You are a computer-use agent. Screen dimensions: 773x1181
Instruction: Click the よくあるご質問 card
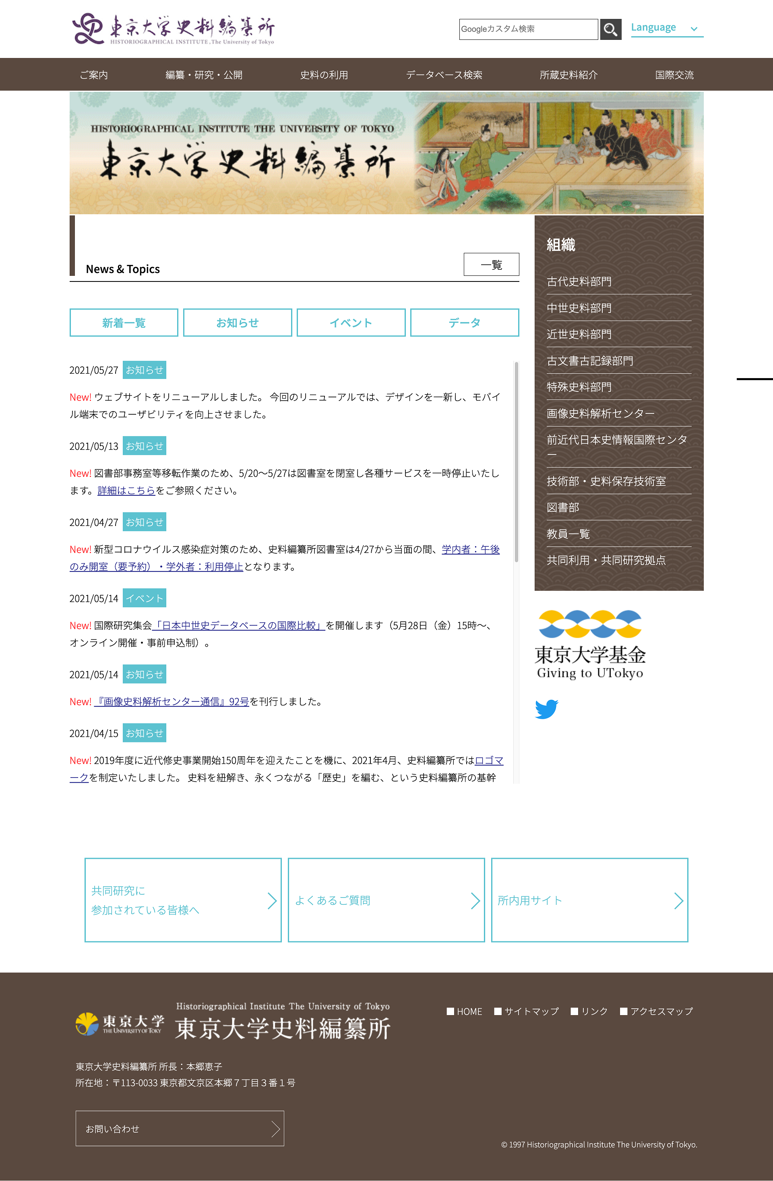coord(386,900)
